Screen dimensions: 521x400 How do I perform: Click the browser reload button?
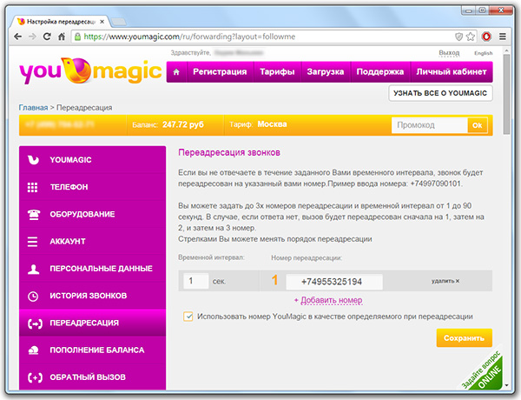pyautogui.click(x=53, y=37)
